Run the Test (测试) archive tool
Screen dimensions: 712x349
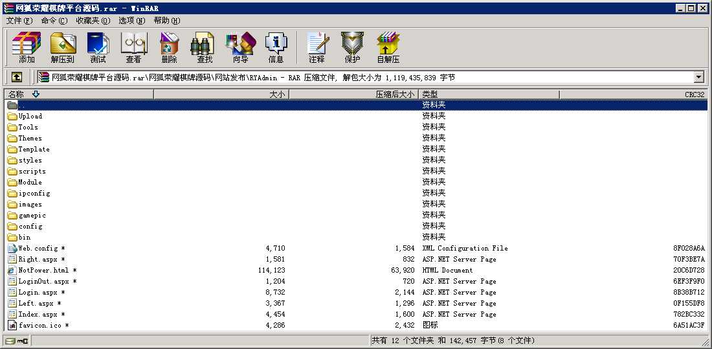click(x=98, y=47)
